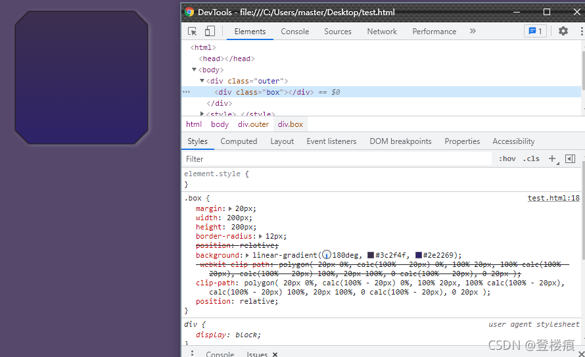Expand the style element node
Viewport: 585px width, 357px height.
(x=202, y=113)
